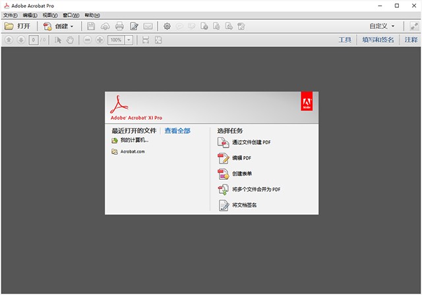This screenshot has width=422, height=295.
Task: Click the email envelope toolbar icon
Action: (x=148, y=26)
